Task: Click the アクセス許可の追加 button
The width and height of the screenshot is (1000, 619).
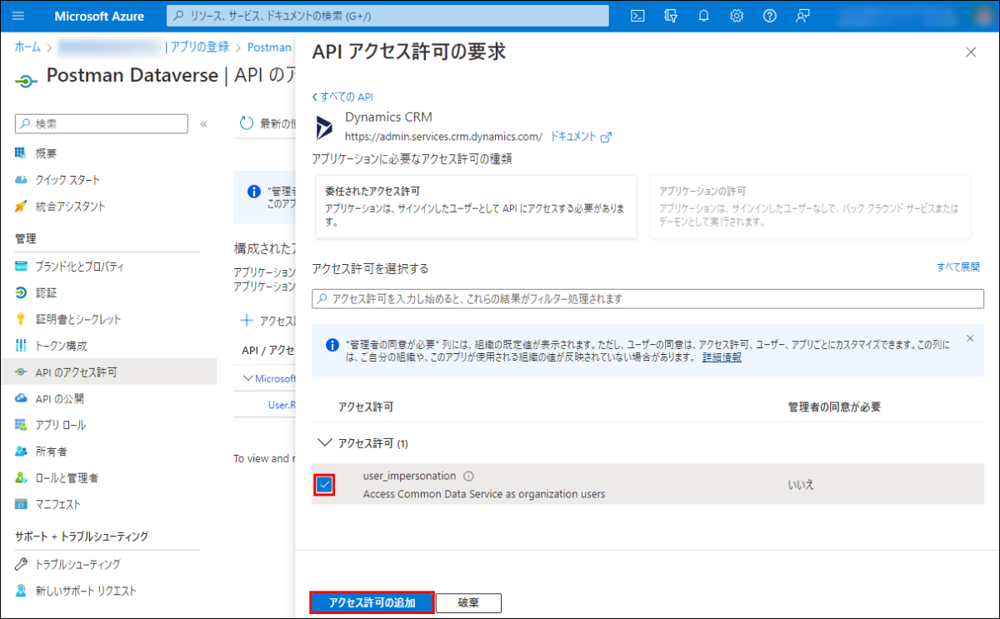Action: [x=372, y=603]
